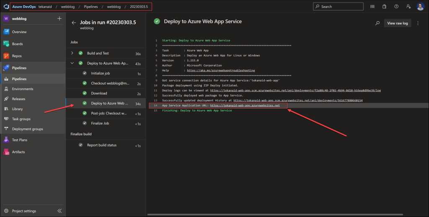
Task: Select the Download step
Action: pos(106,93)
